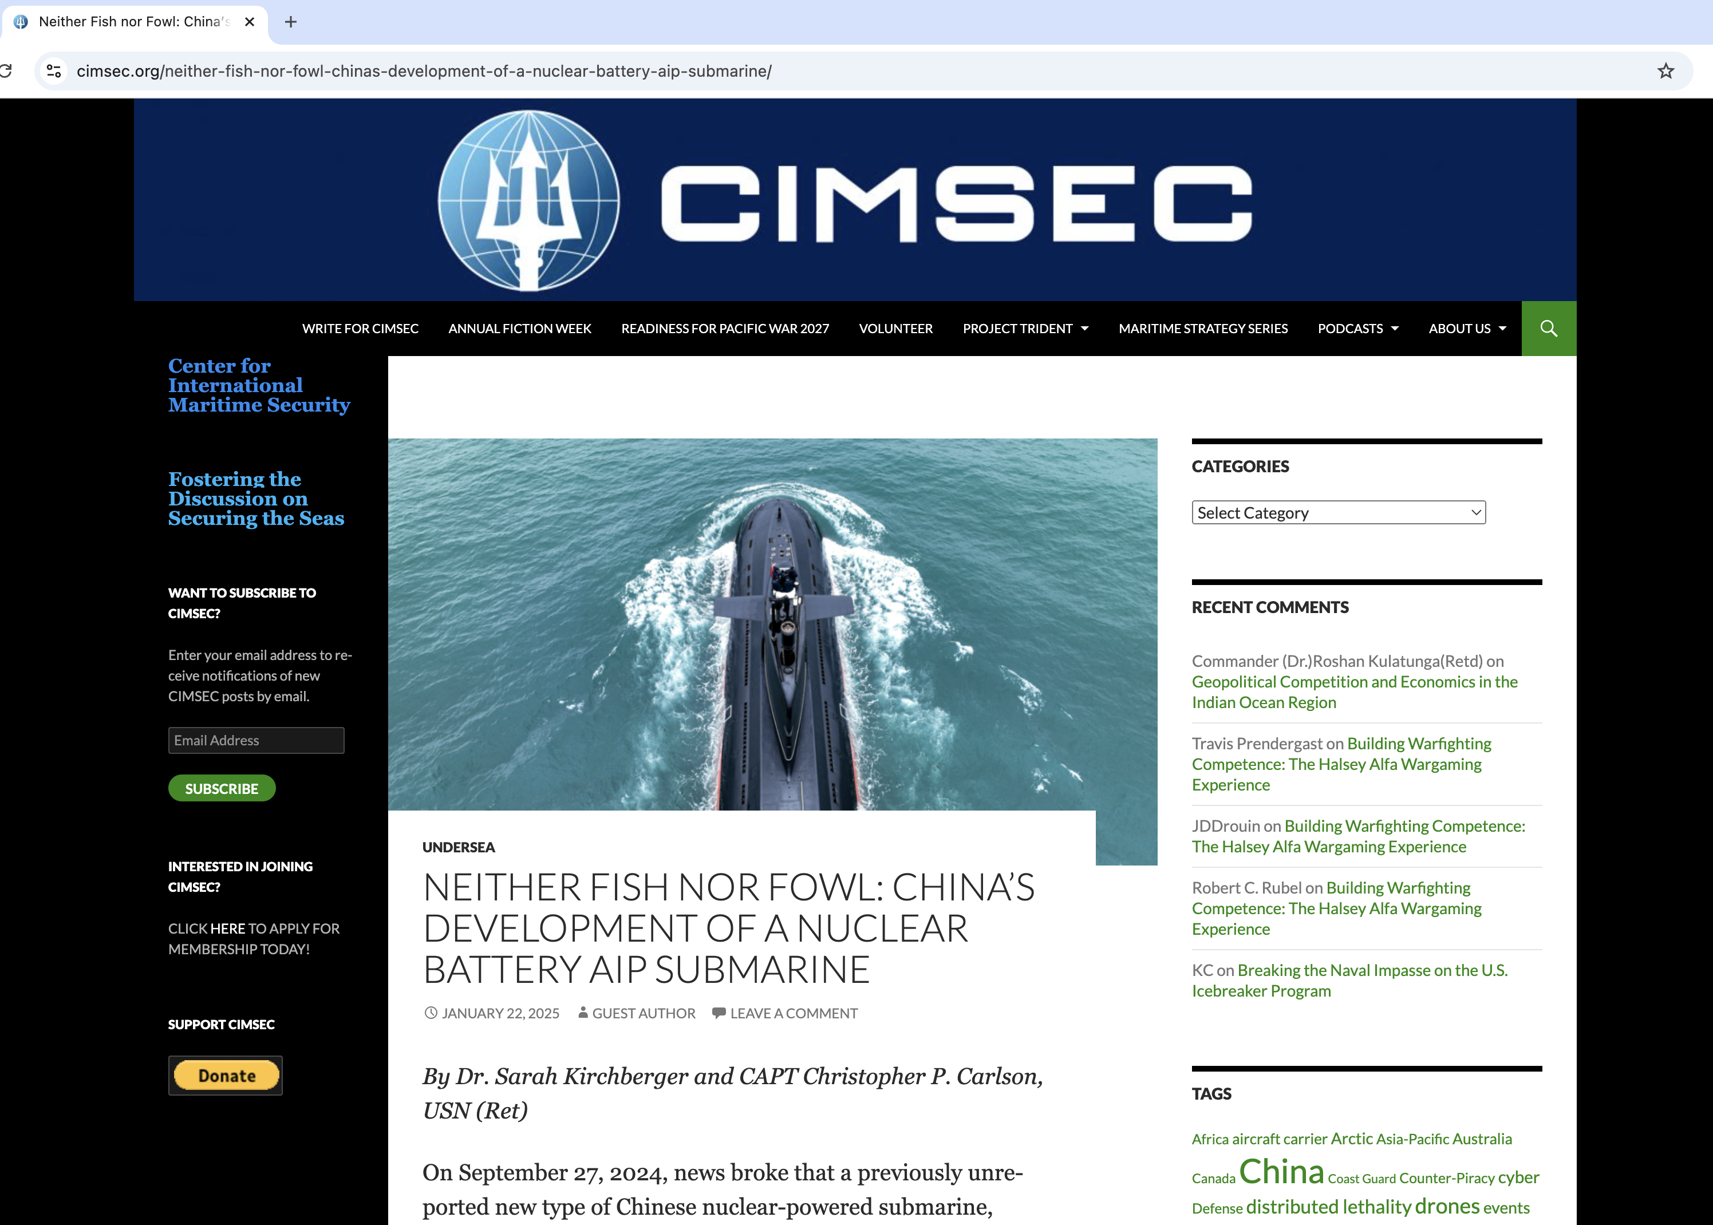Viewport: 1713px width, 1225px height.
Task: Click the yellow Donate button
Action: tap(226, 1076)
